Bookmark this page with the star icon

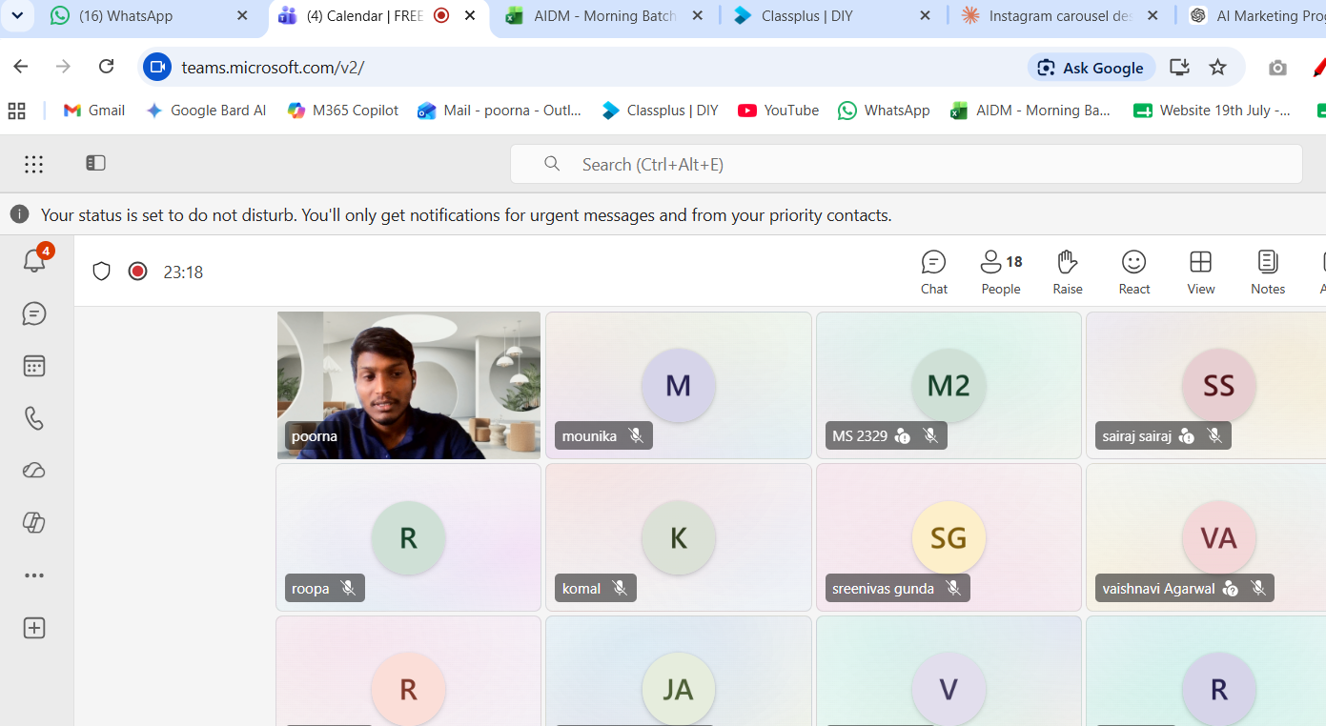coord(1217,68)
